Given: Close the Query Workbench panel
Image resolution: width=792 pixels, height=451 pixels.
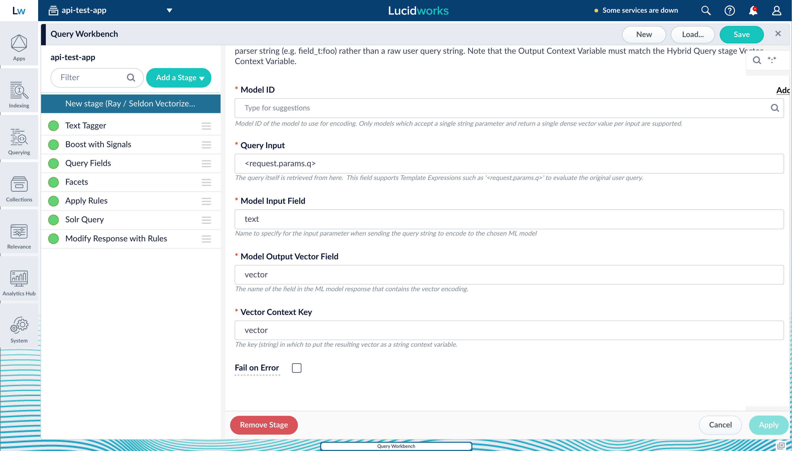Looking at the screenshot, I should coord(778,33).
